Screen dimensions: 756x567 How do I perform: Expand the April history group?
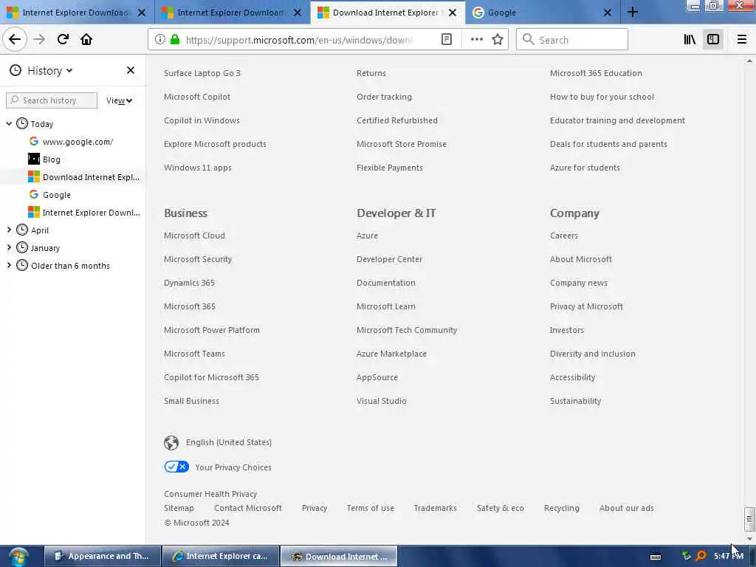9,230
